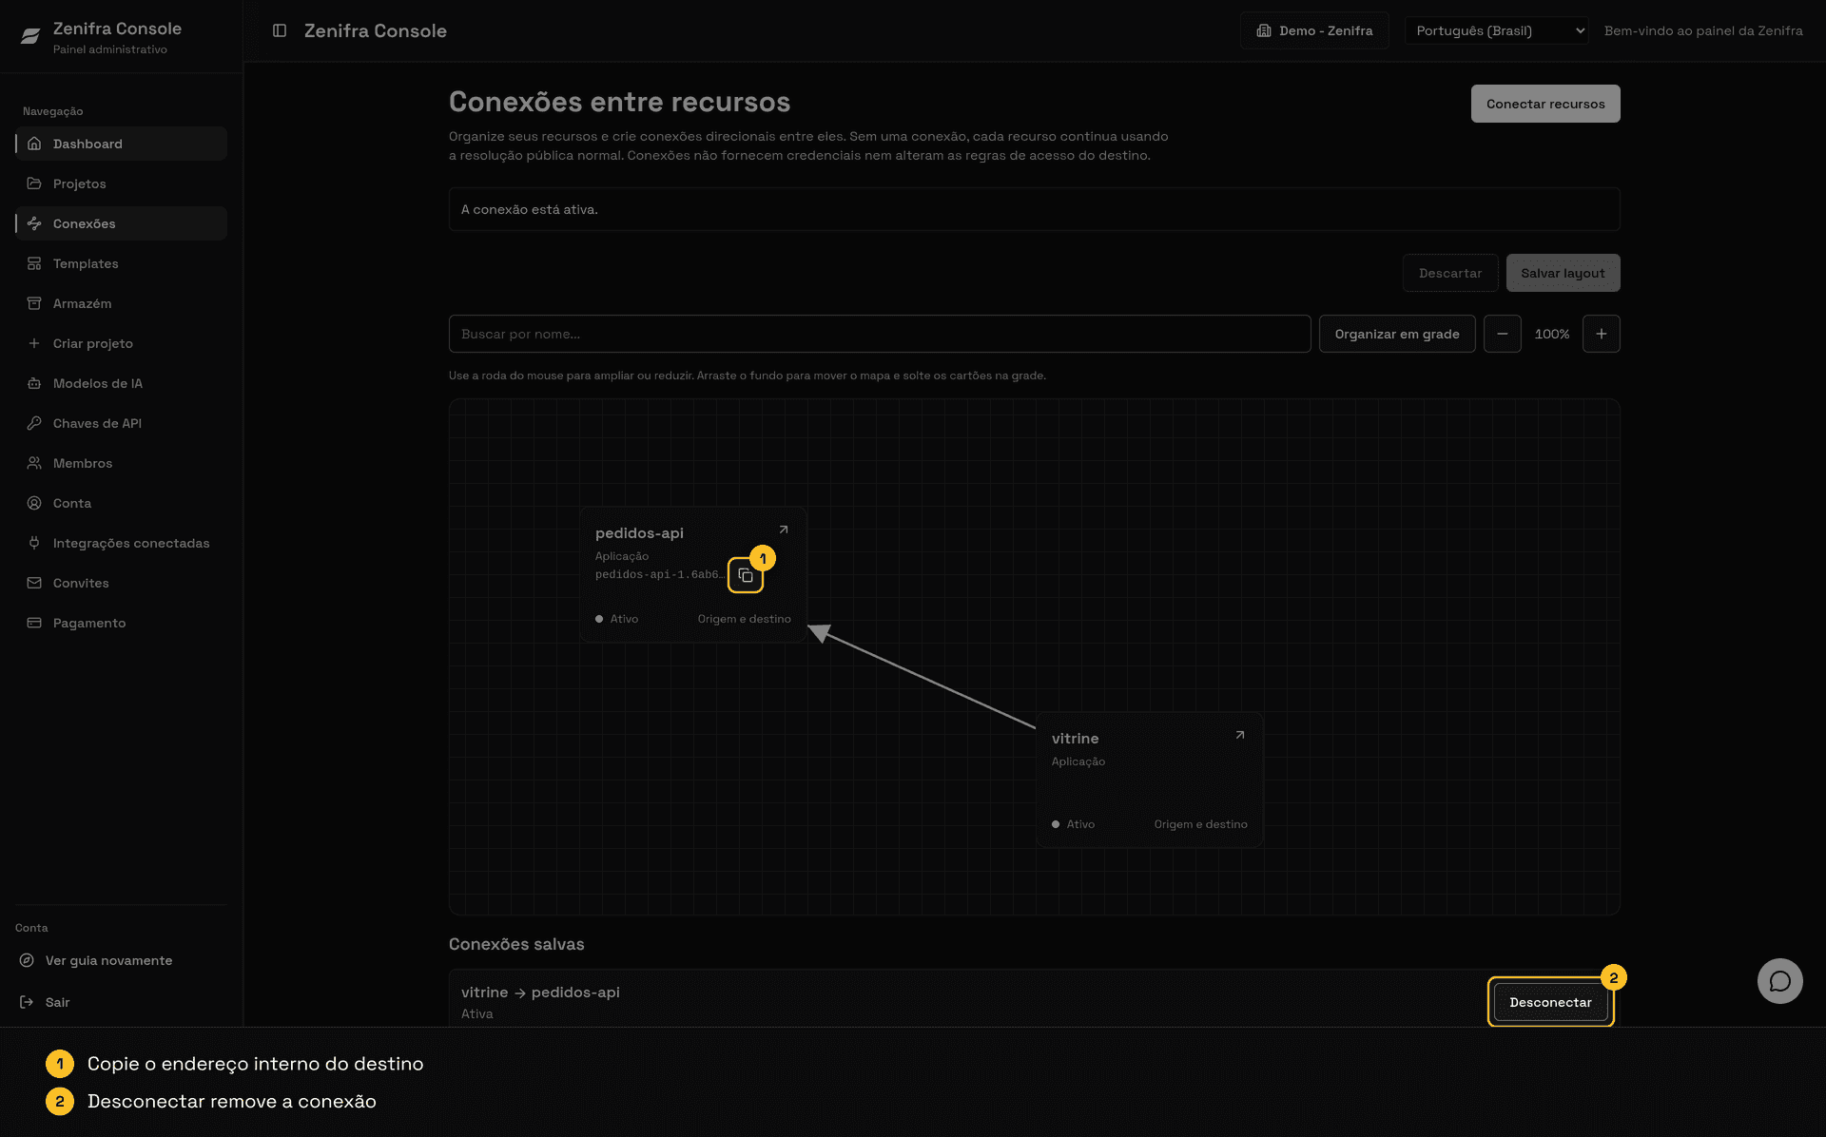Image resolution: width=1826 pixels, height=1137 pixels.
Task: Click the people icon for Membros
Action: point(34,463)
